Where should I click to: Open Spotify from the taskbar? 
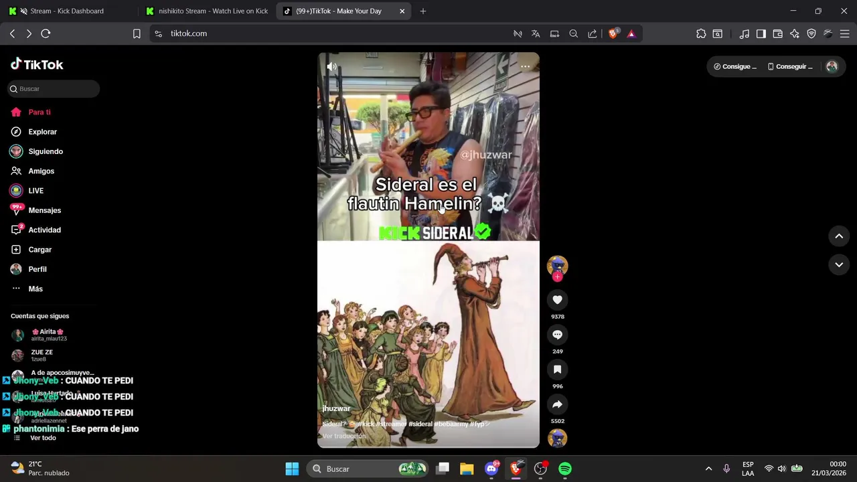(565, 469)
